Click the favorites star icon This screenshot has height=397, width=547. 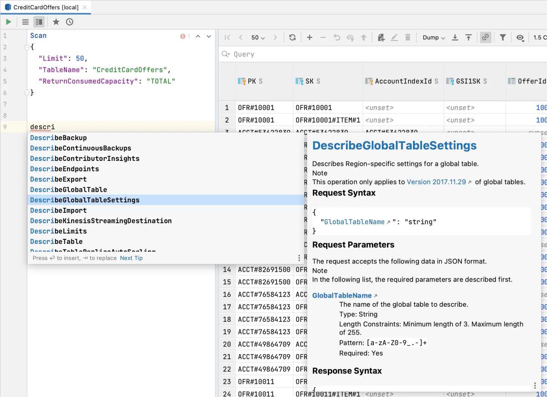point(56,22)
